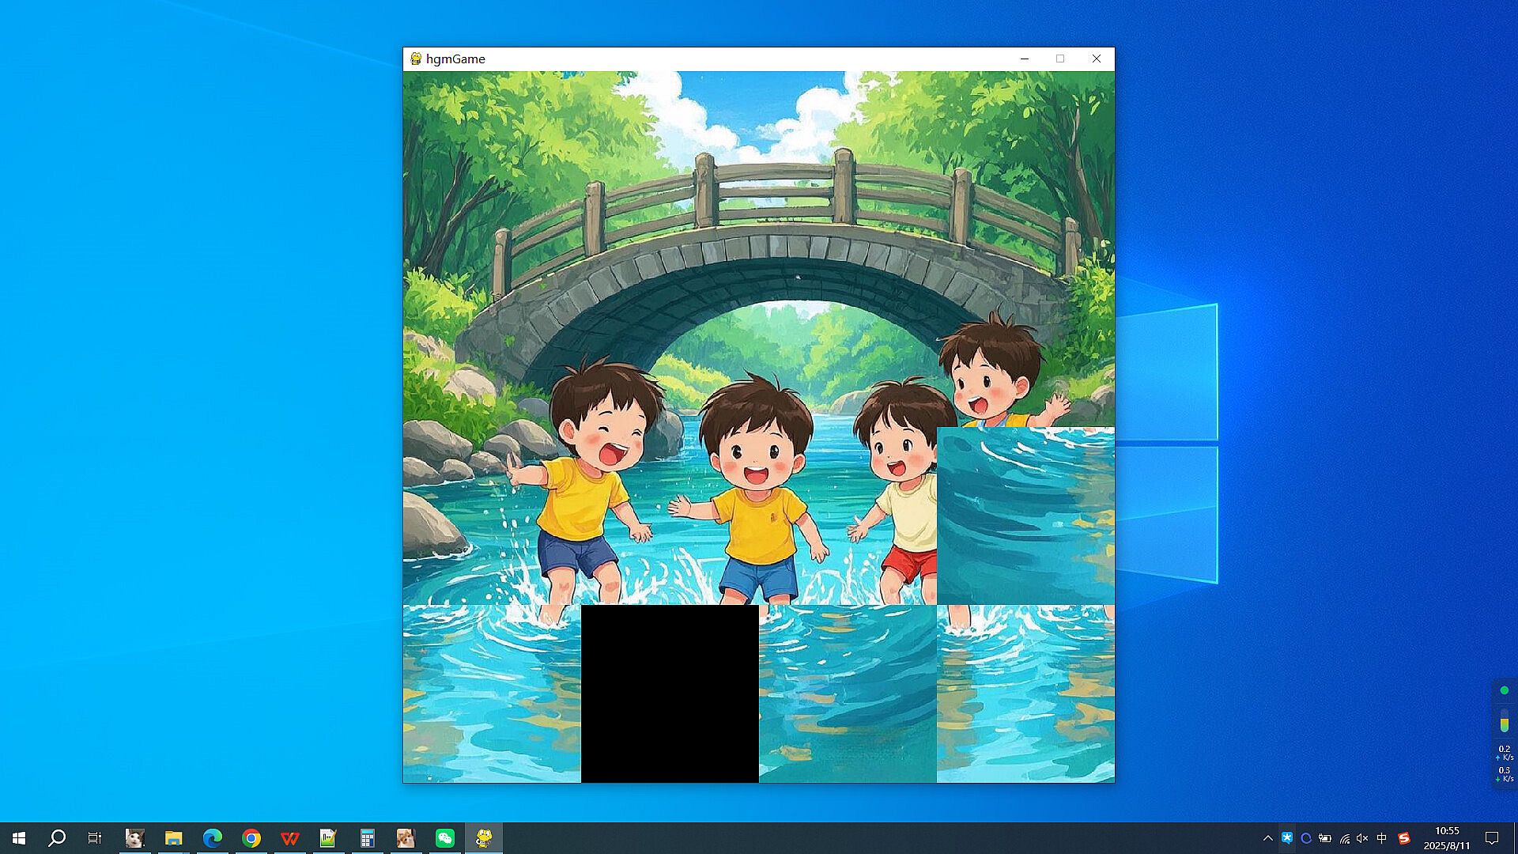Launch File Explorer from the taskbar

pyautogui.click(x=173, y=838)
